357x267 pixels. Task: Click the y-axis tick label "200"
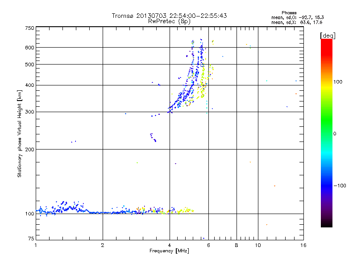29,150
